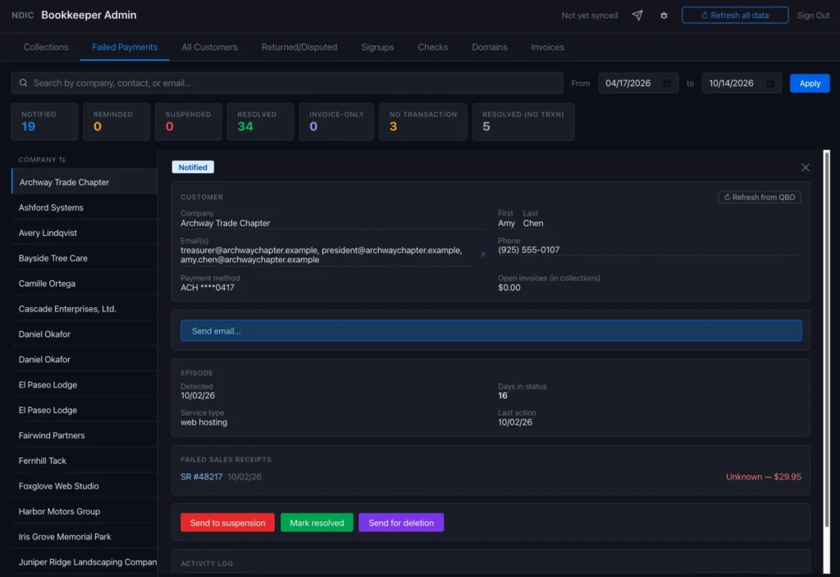Open emails external link arrow icon
Image resolution: width=840 pixels, height=577 pixels.
coord(482,255)
